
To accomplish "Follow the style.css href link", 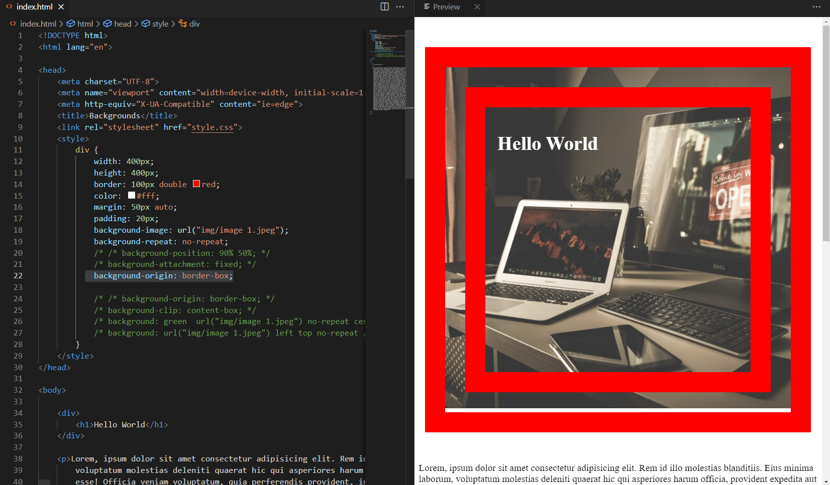I will pyautogui.click(x=212, y=127).
